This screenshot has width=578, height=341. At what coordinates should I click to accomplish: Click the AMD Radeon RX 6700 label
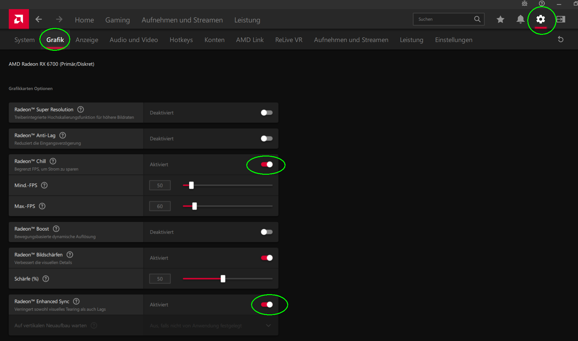tap(51, 64)
